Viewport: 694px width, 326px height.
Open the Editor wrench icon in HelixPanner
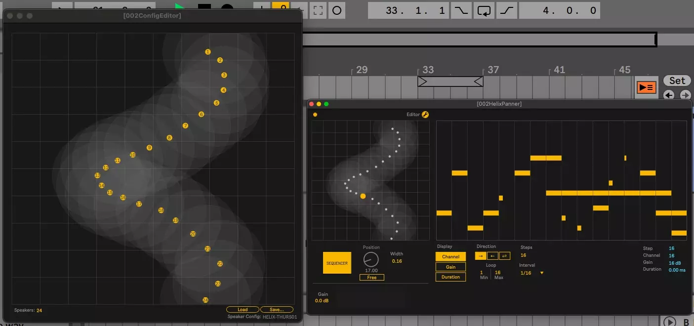click(x=425, y=115)
